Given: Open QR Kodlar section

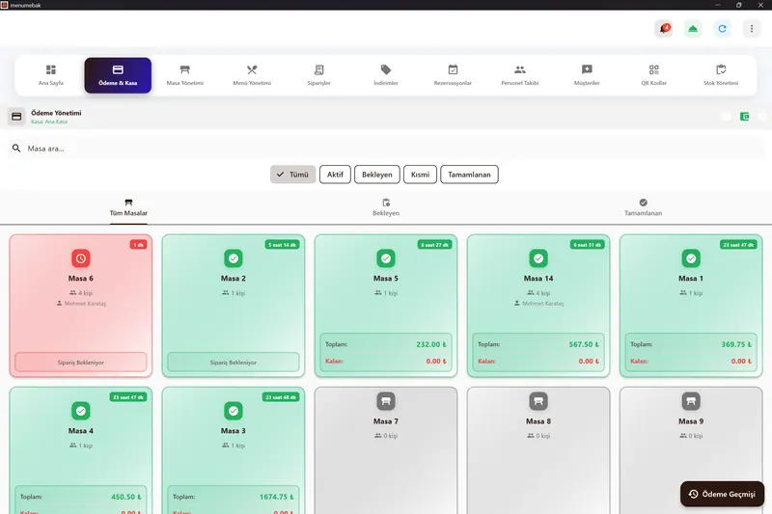Looking at the screenshot, I should pyautogui.click(x=653, y=75).
